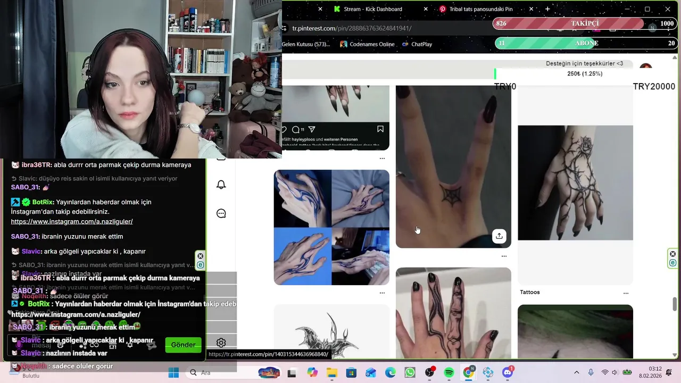The image size is (681, 383).
Task: Click the TAKİPÇİ follower goal bar
Action: pyautogui.click(x=585, y=23)
